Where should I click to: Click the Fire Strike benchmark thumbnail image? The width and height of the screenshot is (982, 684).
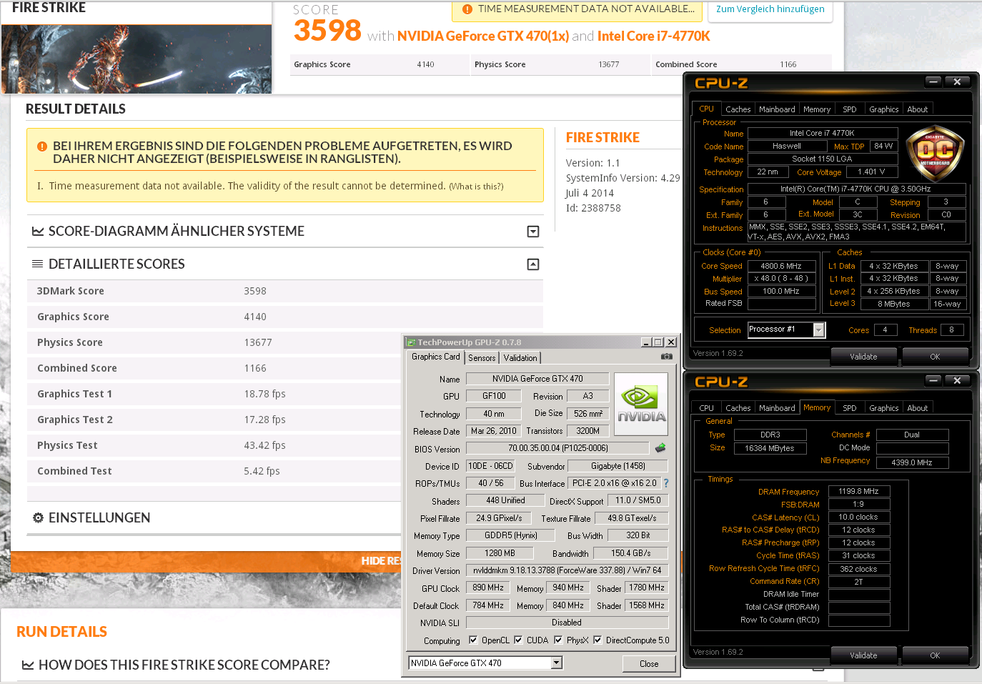coord(137,59)
